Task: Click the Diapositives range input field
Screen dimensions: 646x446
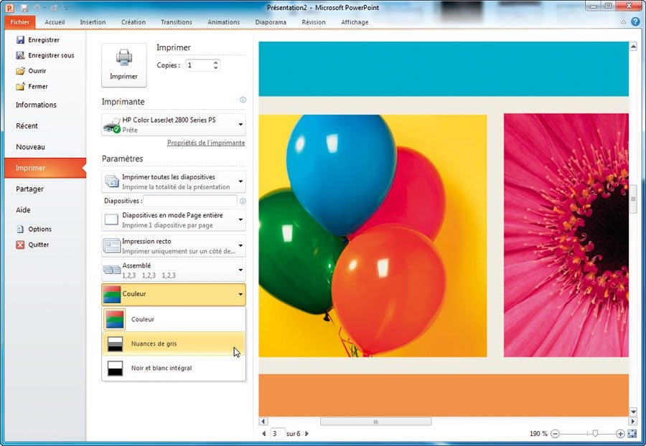Action: pos(190,201)
